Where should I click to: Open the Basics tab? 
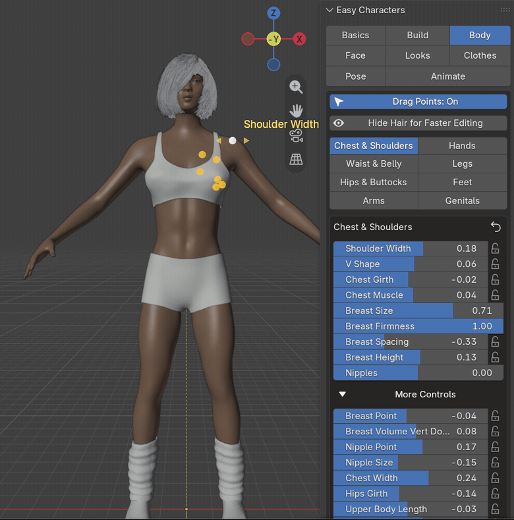point(355,35)
